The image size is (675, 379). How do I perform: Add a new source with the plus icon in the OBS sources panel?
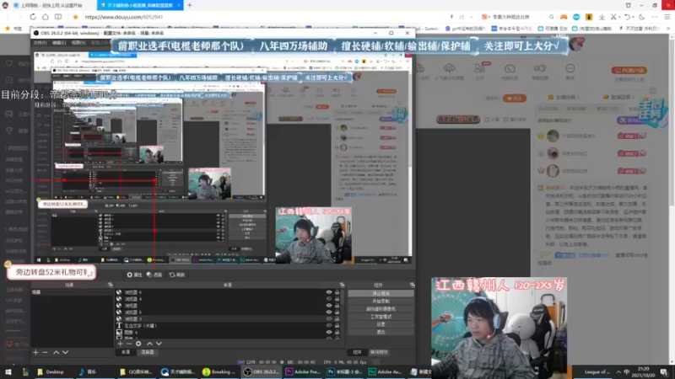[x=121, y=344]
